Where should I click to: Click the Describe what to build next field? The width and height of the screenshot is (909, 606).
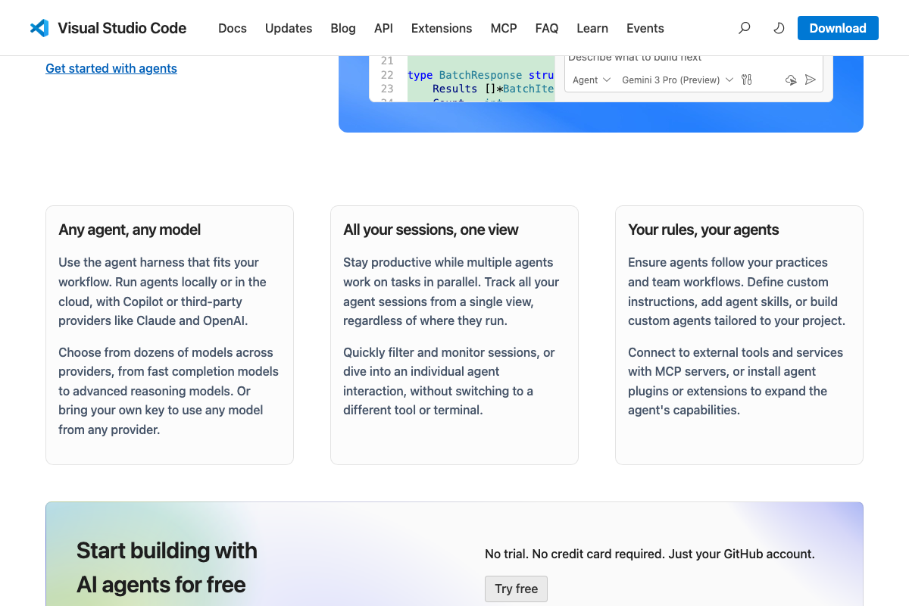point(682,58)
